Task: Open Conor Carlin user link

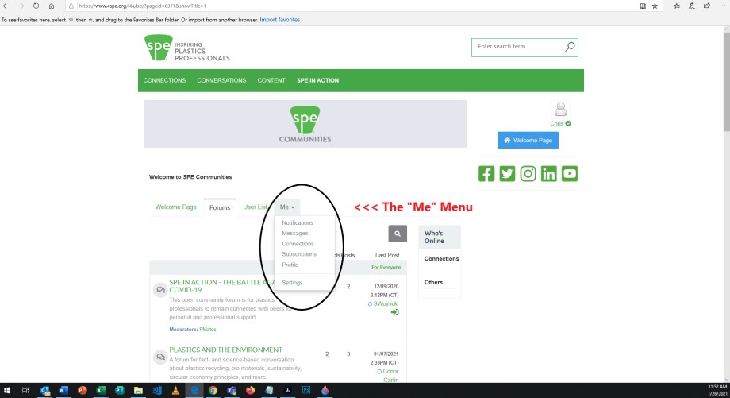Action: tap(390, 376)
